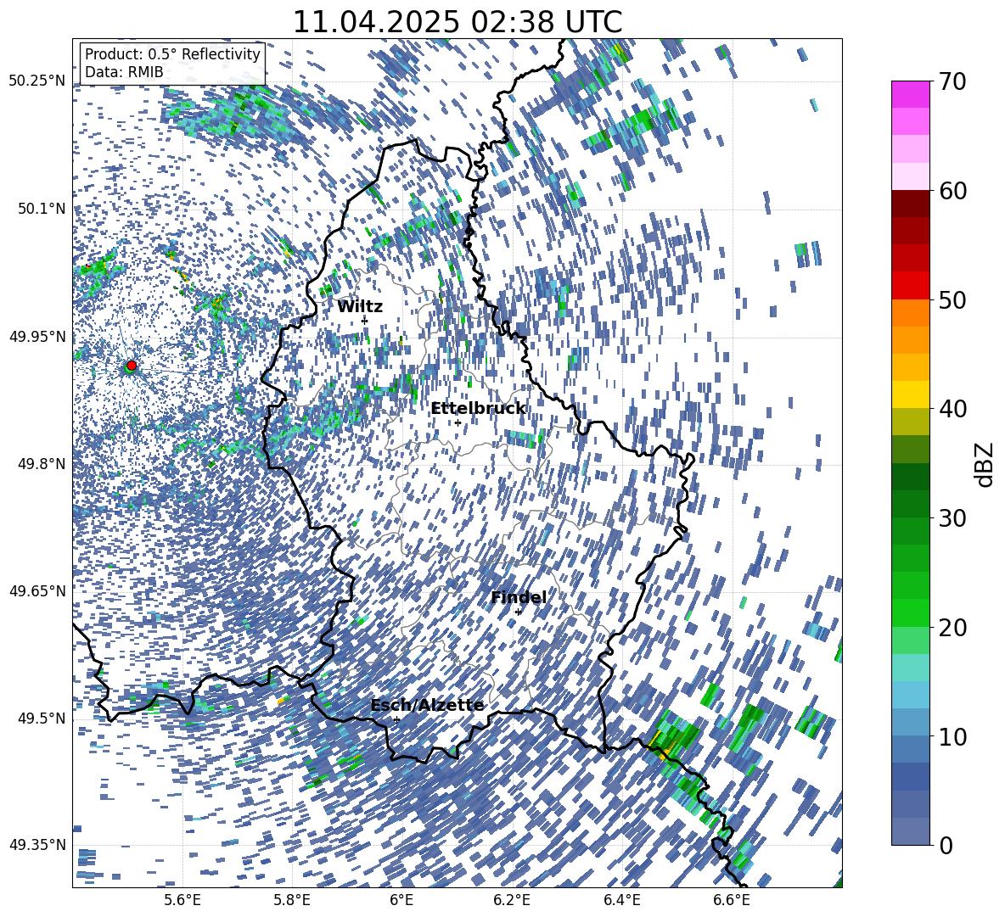The height and width of the screenshot is (917, 1005).
Task: Click the 'Data: RMIB' source text
Action: coord(124,72)
